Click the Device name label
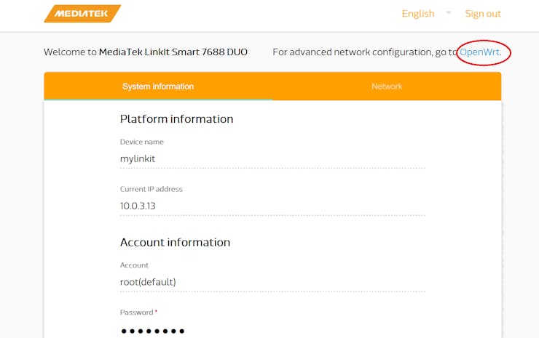The image size is (539, 338). [x=141, y=142]
